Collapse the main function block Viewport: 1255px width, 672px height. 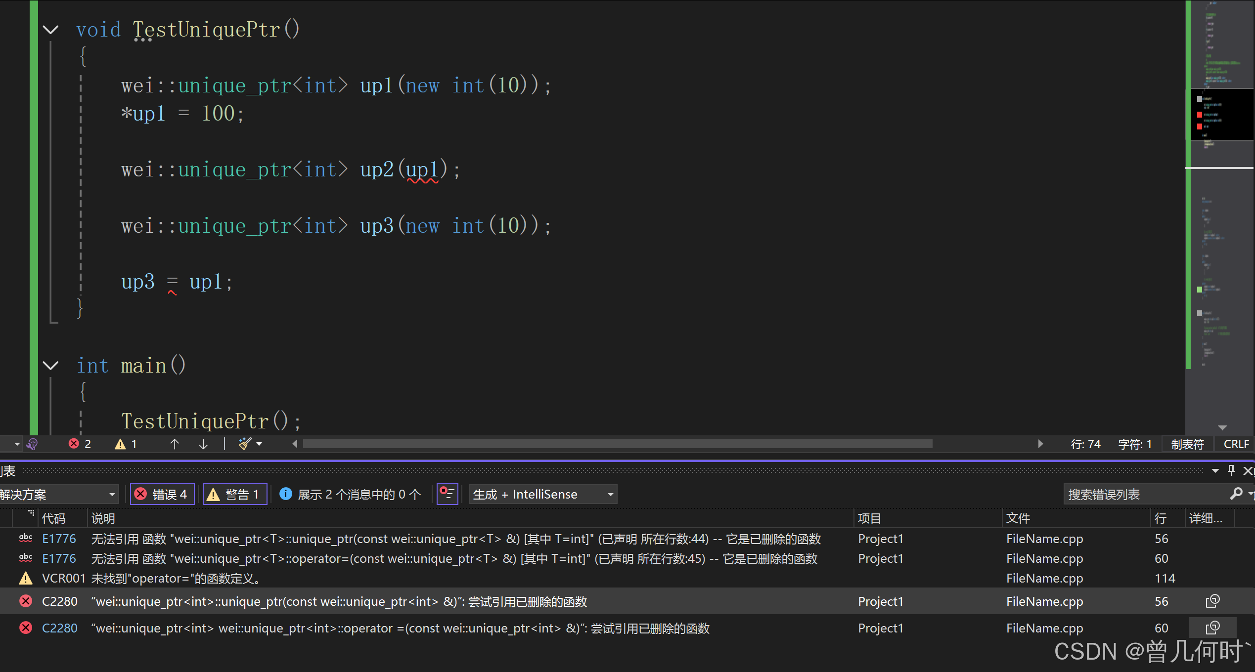pos(51,366)
